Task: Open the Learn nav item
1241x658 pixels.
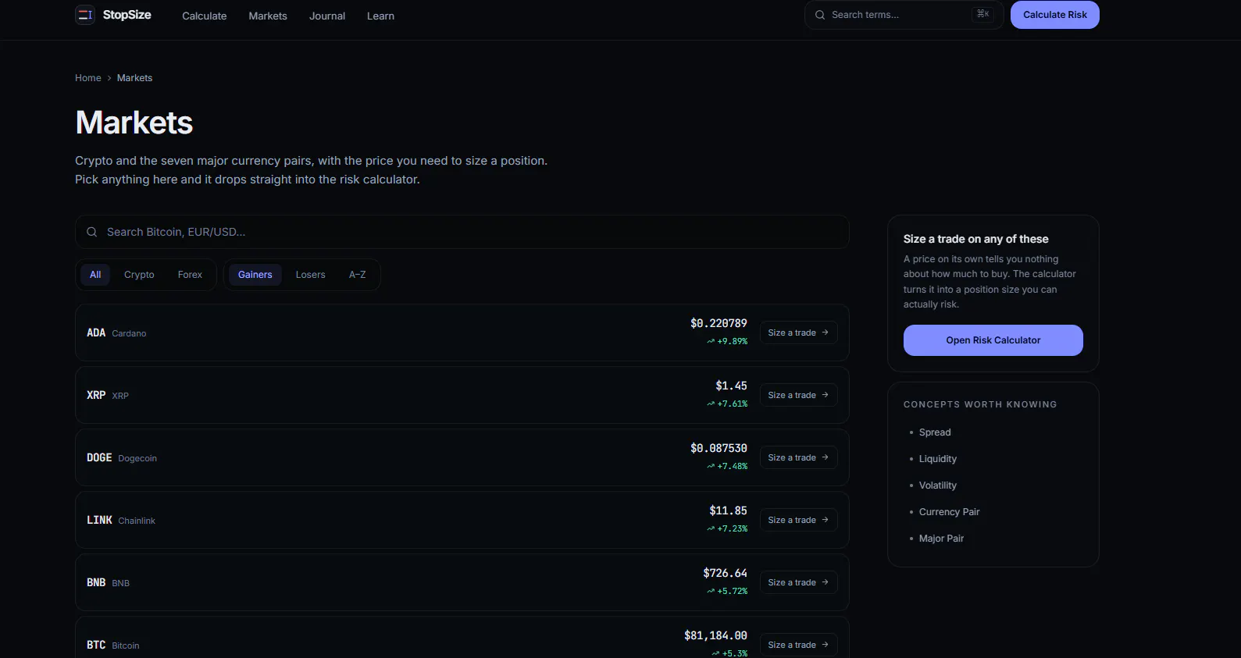Action: 380,16
